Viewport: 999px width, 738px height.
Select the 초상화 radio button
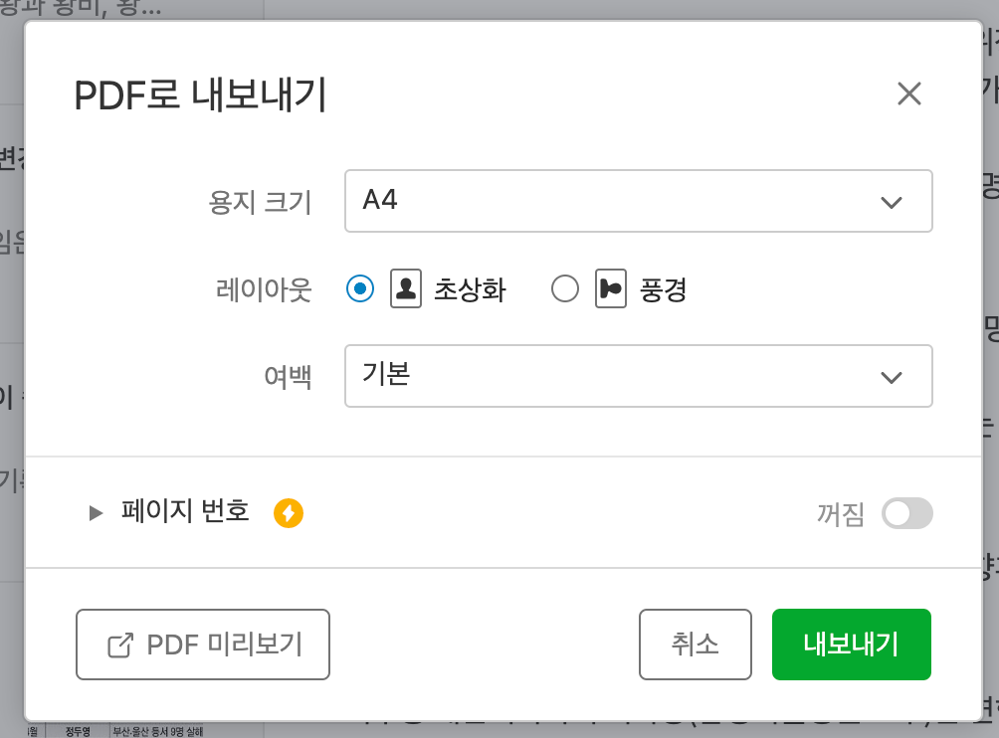(360, 289)
